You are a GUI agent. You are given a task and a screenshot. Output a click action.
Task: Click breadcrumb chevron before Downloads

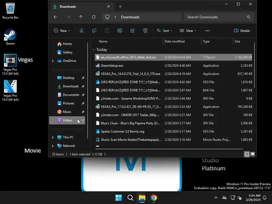pos(115,17)
